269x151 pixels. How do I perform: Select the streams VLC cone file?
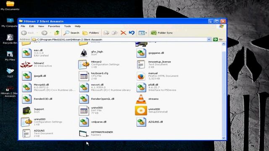coord(141,99)
